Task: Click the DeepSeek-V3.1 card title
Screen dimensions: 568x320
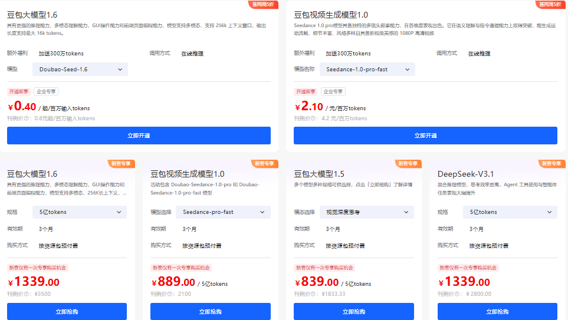Action: 465,174
